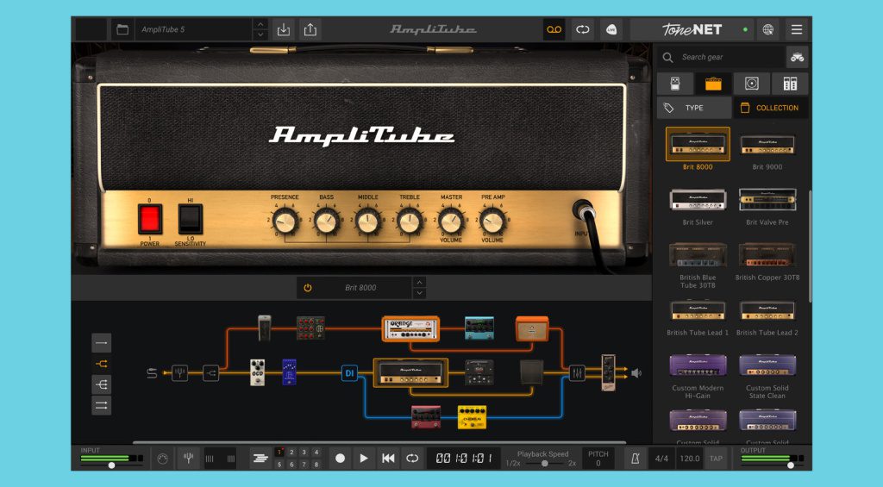Select the two-way split routing layout
The height and width of the screenshot is (487, 883).
[x=102, y=364]
